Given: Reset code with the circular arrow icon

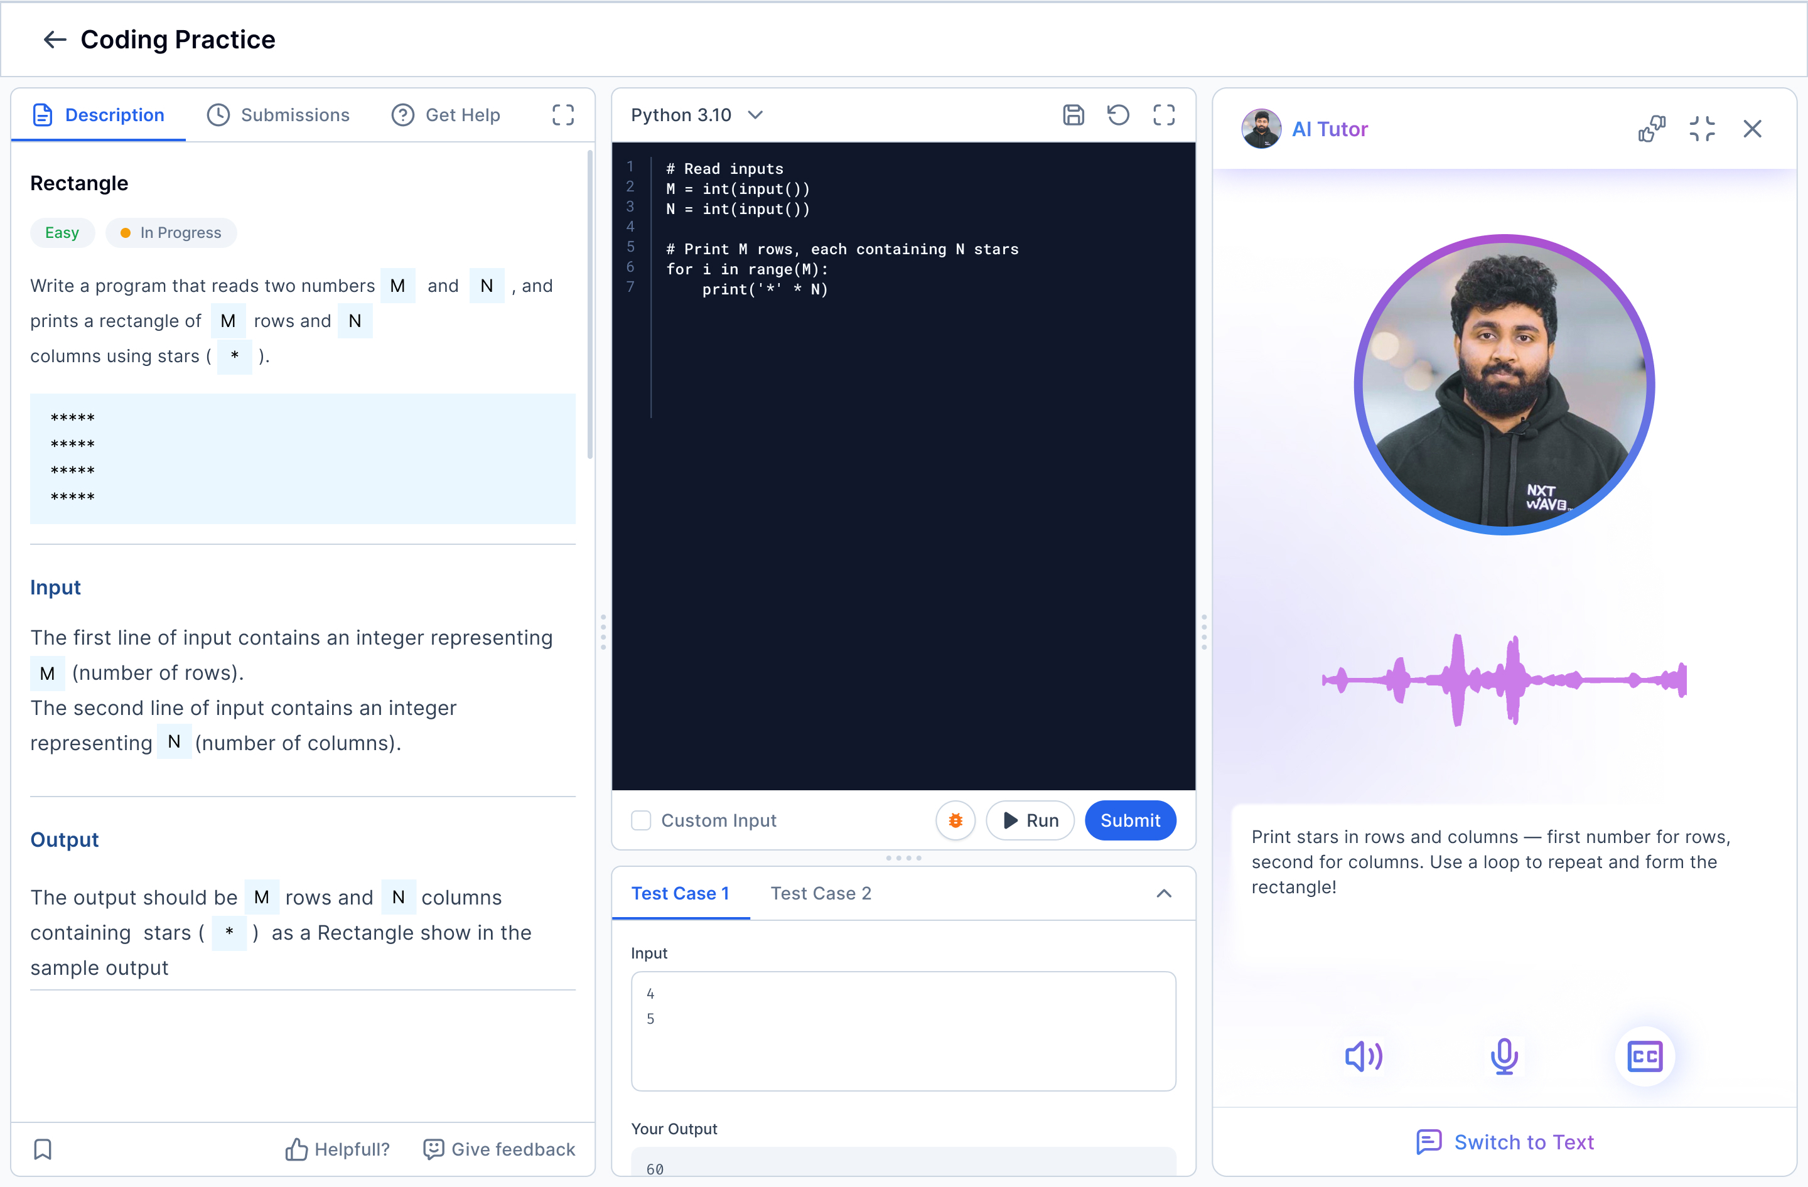Looking at the screenshot, I should coord(1117,115).
